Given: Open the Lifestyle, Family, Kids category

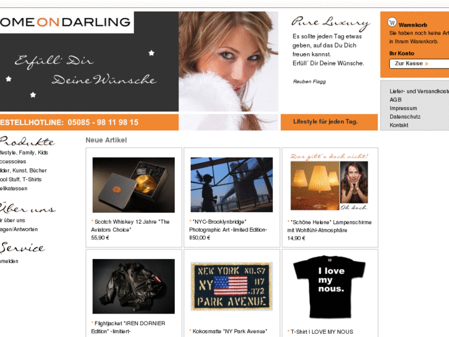Looking at the screenshot, I should coord(24,153).
